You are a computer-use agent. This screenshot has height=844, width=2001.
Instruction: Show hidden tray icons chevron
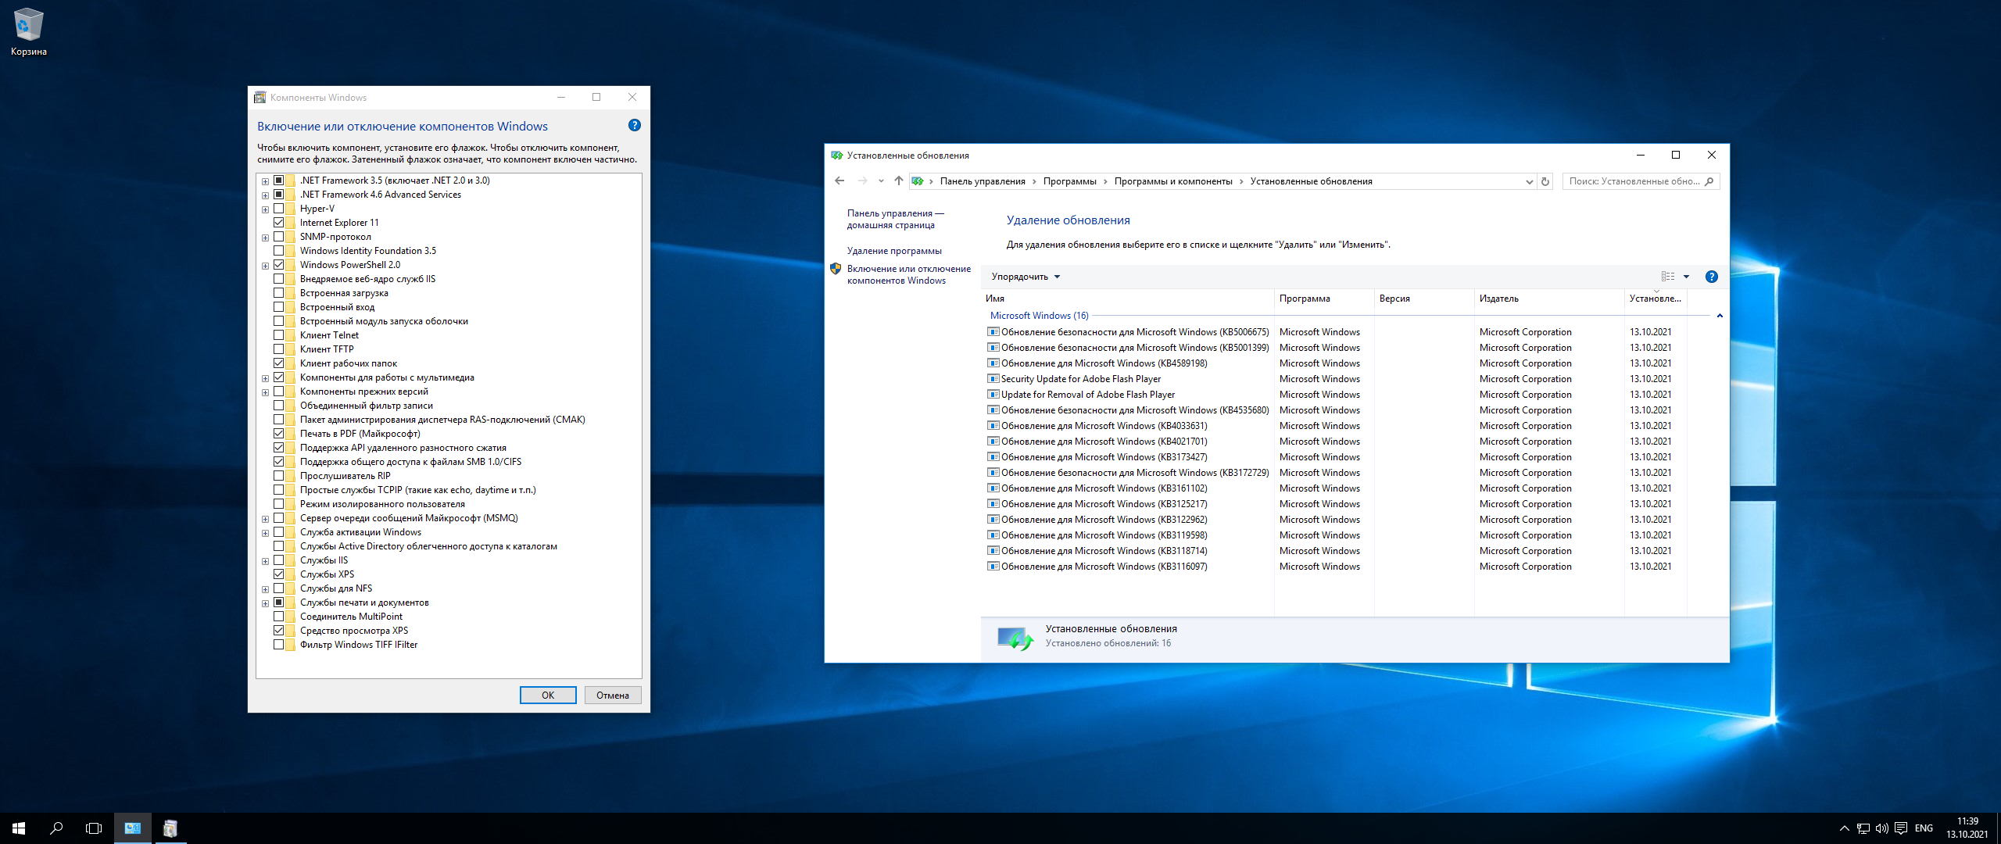click(x=1845, y=828)
